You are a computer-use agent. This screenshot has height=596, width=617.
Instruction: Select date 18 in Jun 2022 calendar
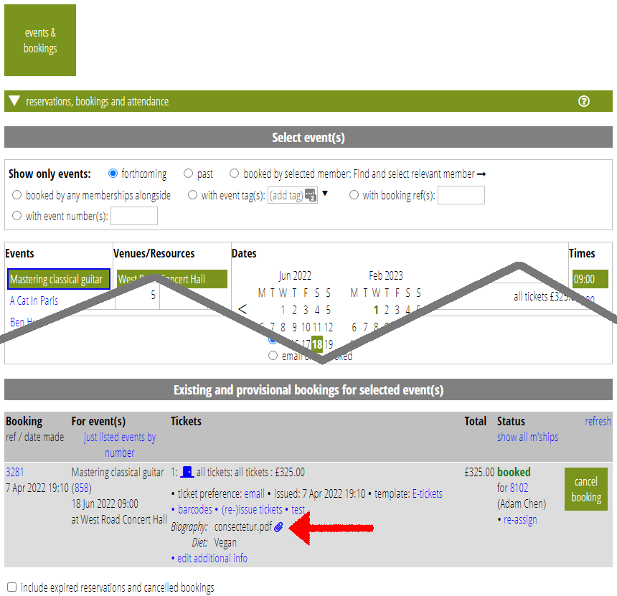[317, 344]
